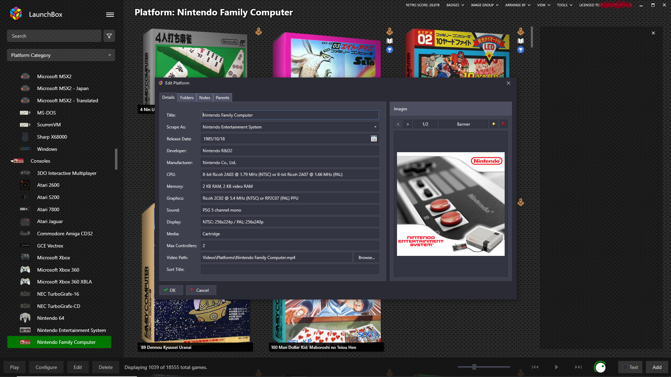Browse for a platform video file
The image size is (671, 377).
click(367, 257)
